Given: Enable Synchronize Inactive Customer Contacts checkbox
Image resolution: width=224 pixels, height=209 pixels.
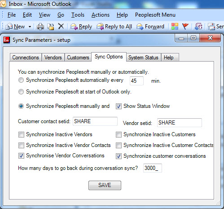Looking at the screenshot, I should pyautogui.click(x=119, y=145).
